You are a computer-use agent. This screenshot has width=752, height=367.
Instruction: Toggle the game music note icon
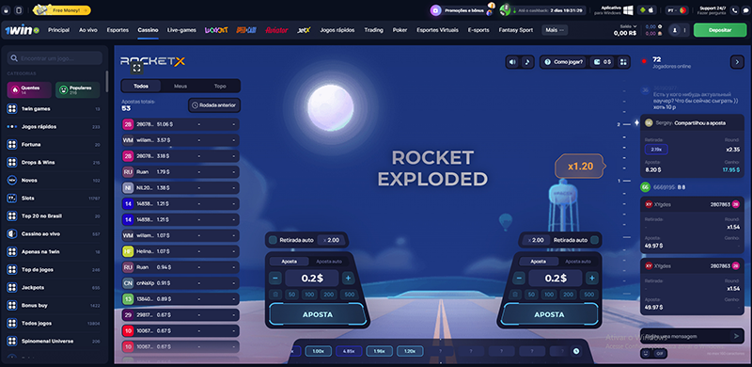(527, 62)
